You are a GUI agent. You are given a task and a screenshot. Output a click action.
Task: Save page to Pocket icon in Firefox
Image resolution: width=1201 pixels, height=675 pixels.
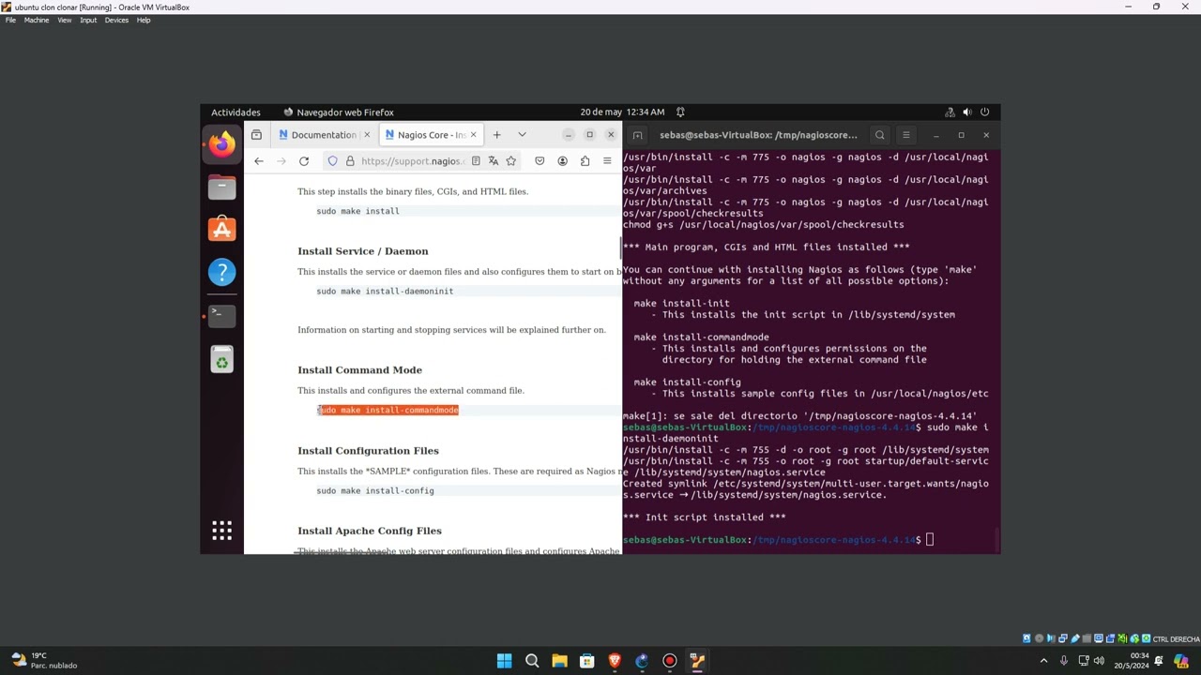(540, 161)
